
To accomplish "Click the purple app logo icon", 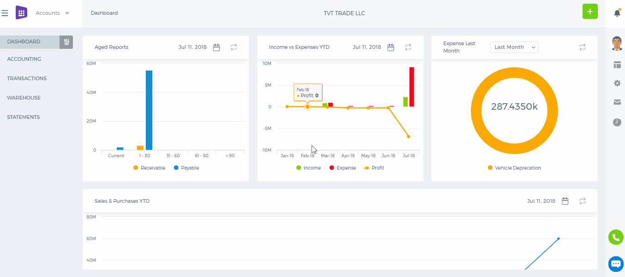I will (21, 13).
